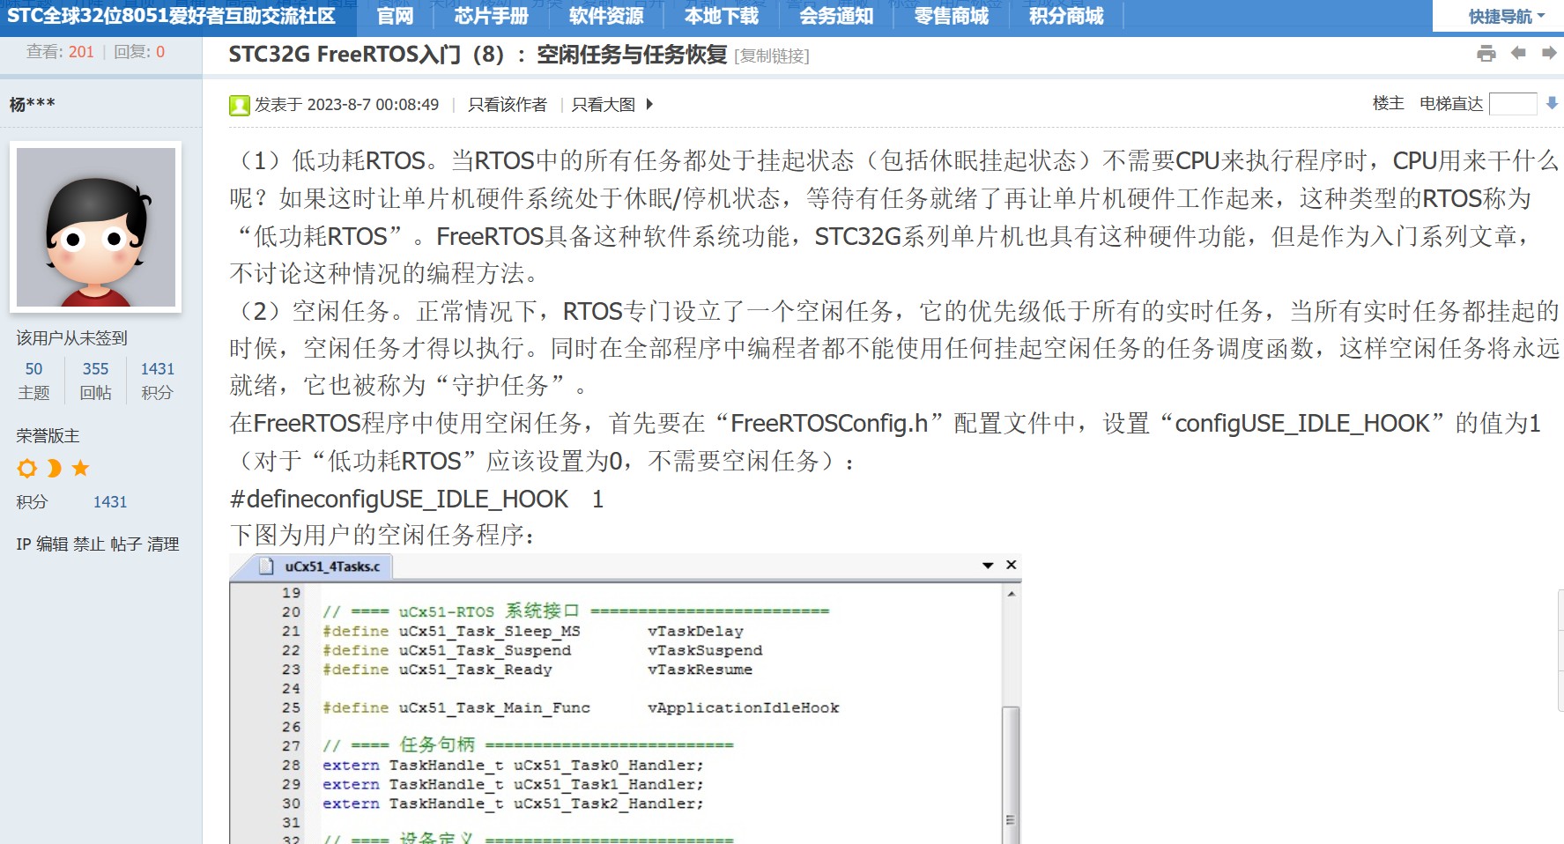Click the 电梯直达 floor input box
Viewport: 1564px width, 844px height.
tap(1513, 104)
